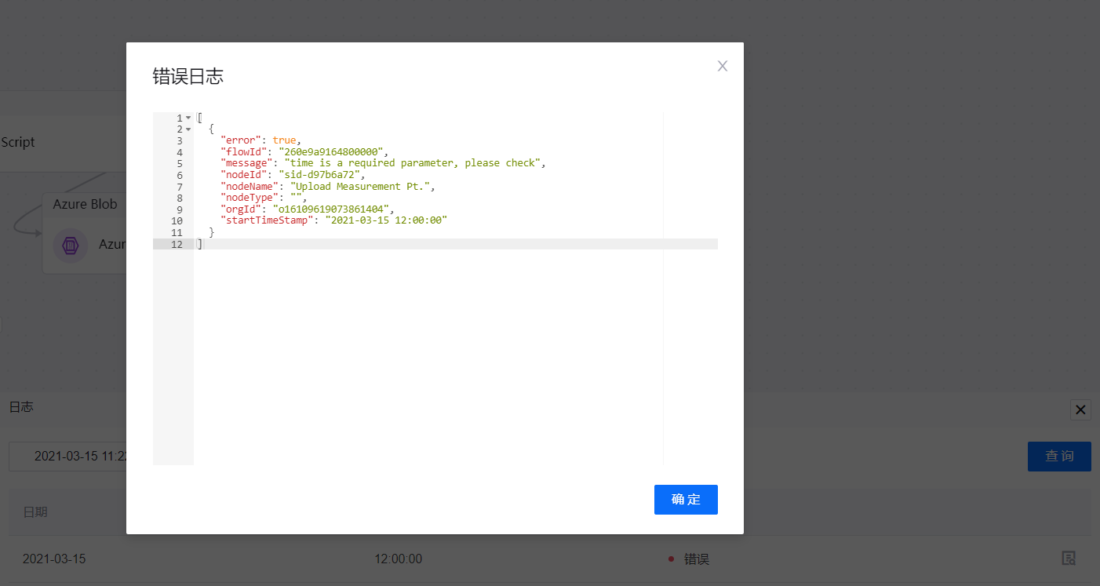Click the startTimeStamp value "2021-03-15 12:00:00"
This screenshot has width=1100, height=586.
(385, 220)
